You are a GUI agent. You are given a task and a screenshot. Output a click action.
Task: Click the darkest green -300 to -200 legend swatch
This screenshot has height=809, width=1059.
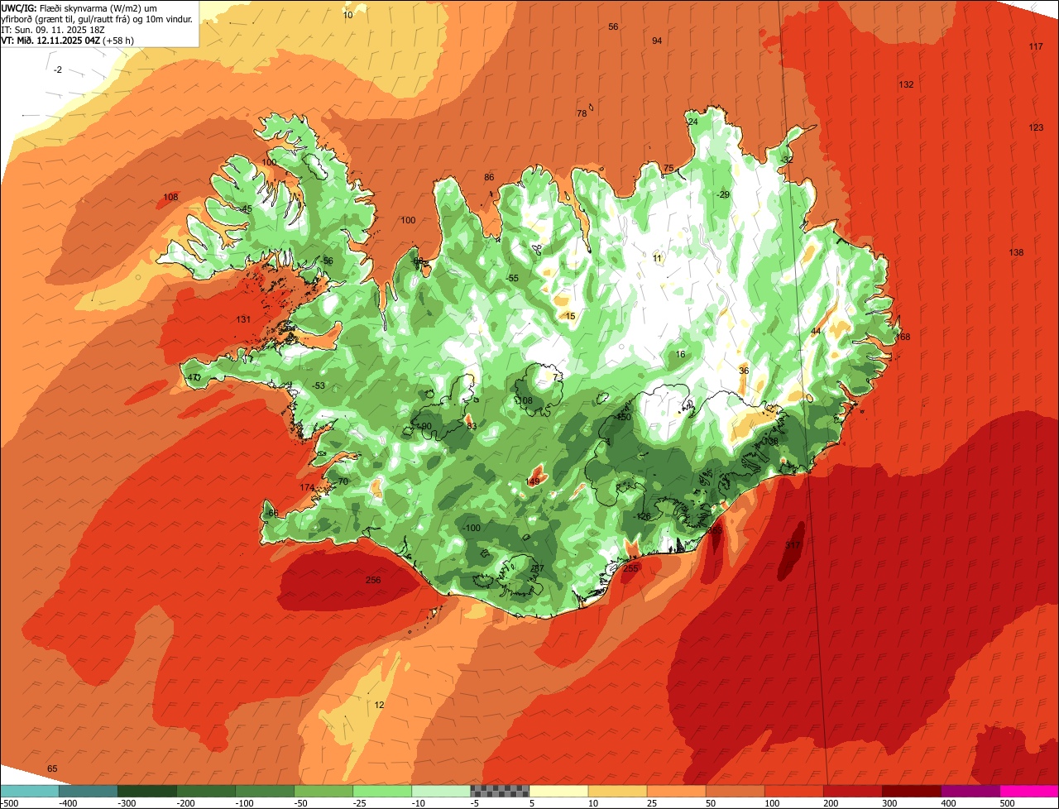(x=147, y=791)
